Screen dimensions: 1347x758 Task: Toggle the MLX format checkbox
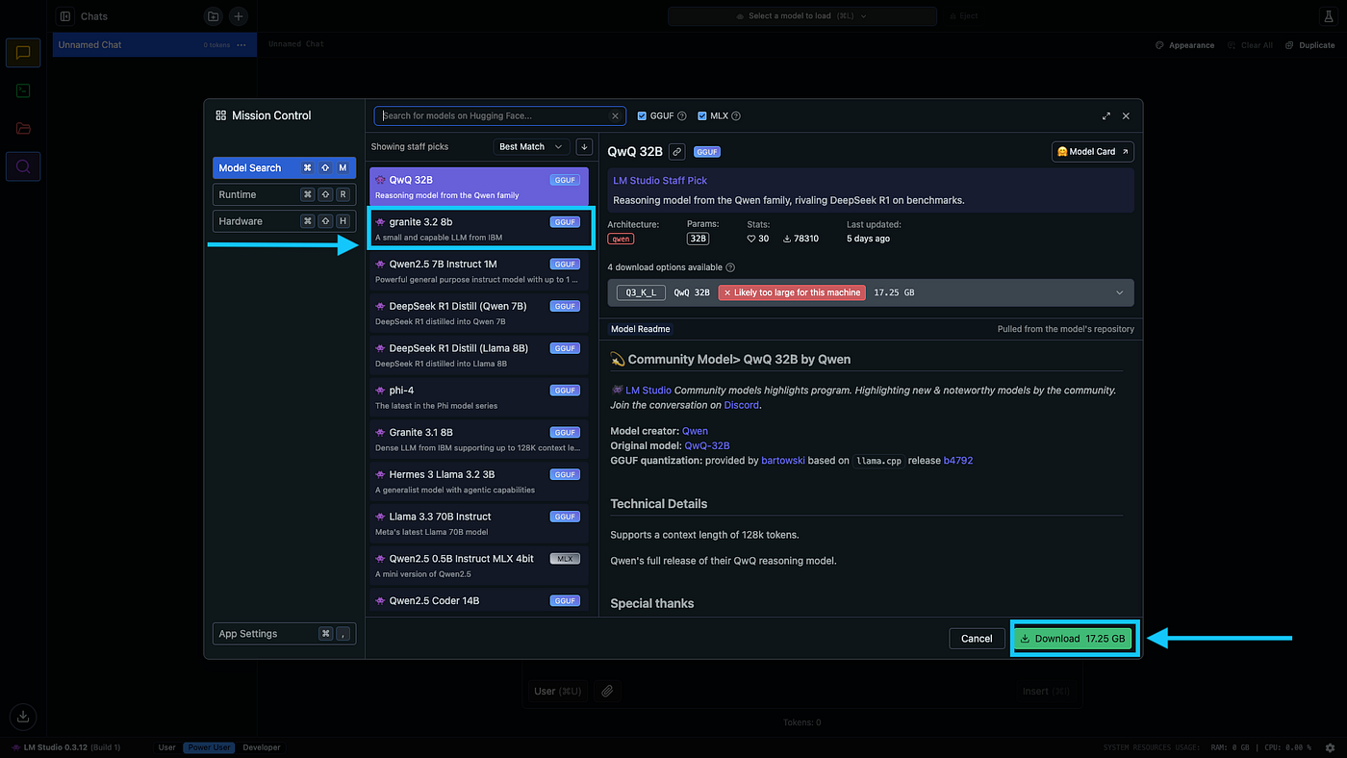point(702,116)
